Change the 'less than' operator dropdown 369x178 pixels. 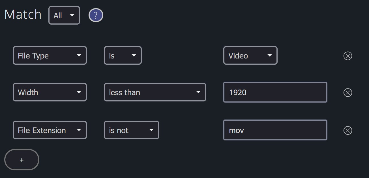pos(155,92)
